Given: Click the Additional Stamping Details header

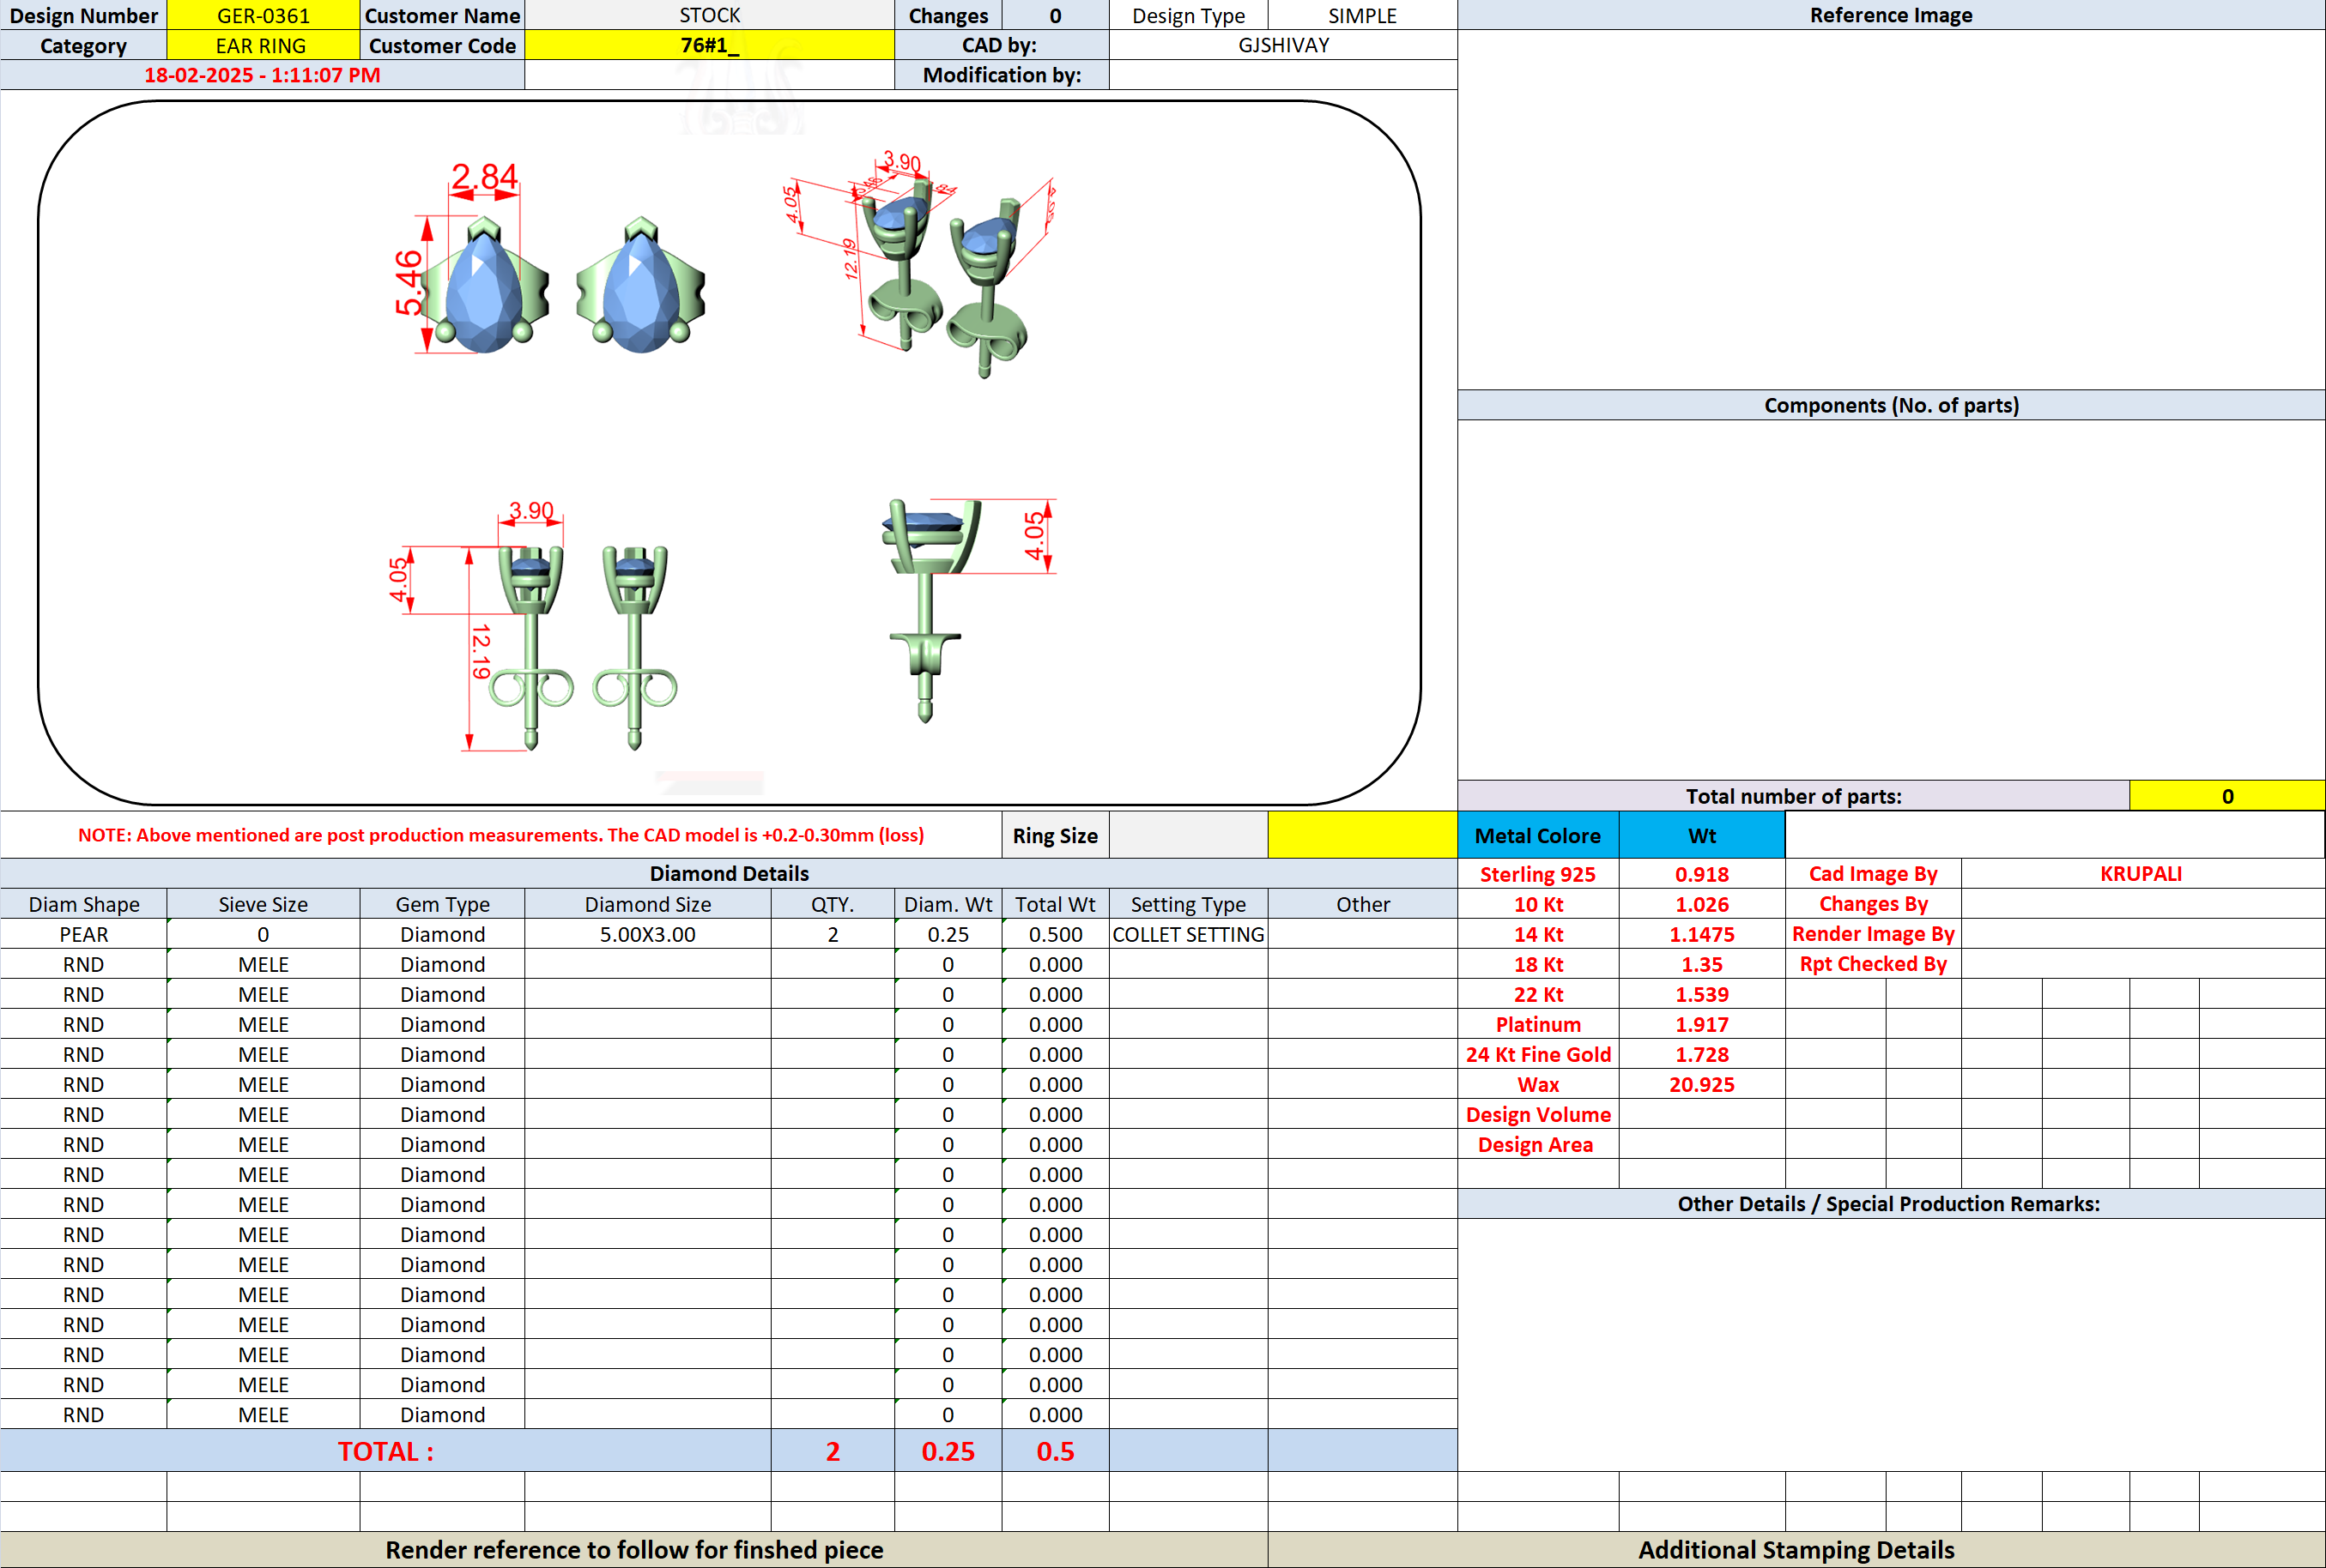Looking at the screenshot, I should coord(1796,1549).
